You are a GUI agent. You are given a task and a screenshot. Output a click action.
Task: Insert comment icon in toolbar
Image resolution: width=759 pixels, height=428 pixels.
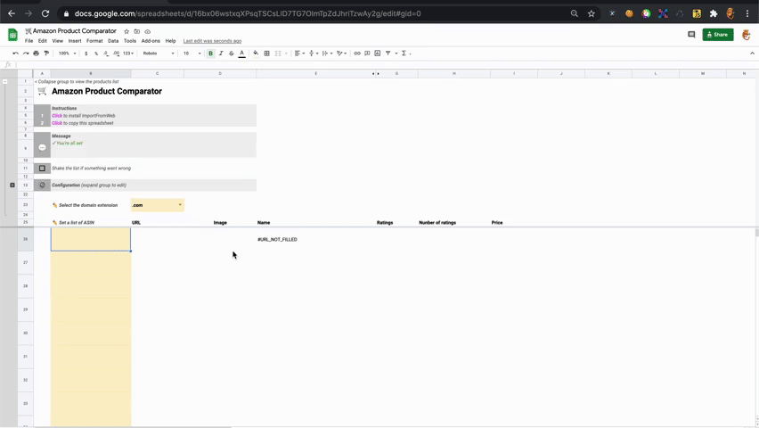367,53
